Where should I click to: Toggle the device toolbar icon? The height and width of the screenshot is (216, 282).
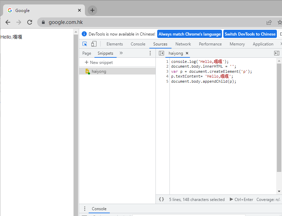point(94,44)
